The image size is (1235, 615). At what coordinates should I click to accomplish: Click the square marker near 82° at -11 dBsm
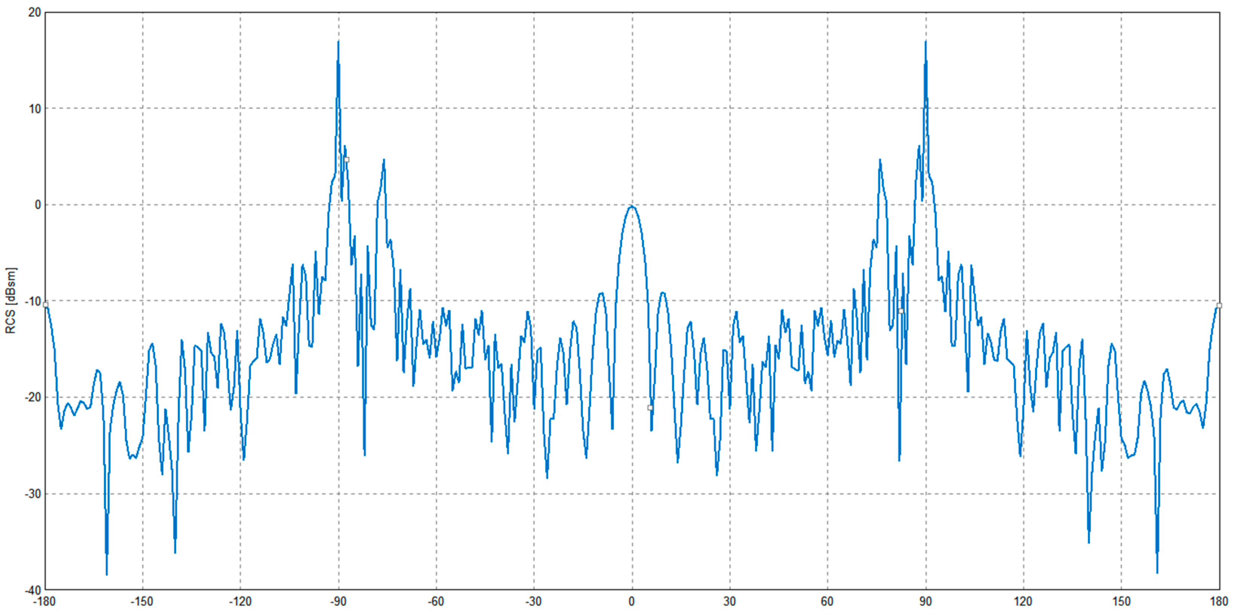901,311
